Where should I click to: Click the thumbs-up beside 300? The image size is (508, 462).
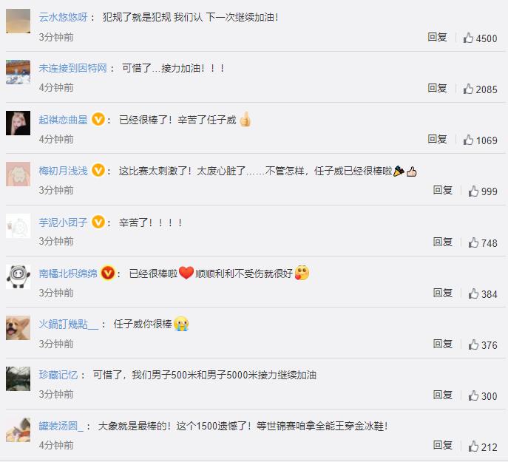click(x=473, y=395)
